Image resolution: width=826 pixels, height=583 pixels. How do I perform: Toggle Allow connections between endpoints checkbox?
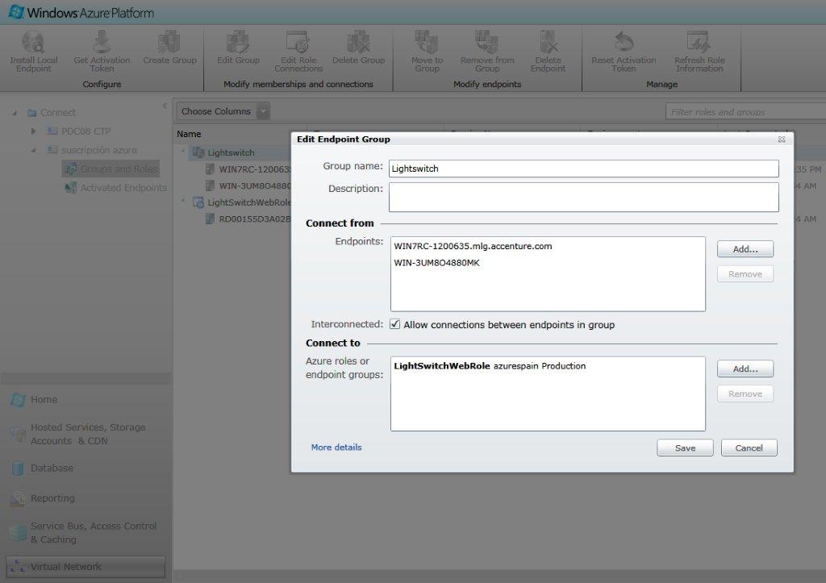[x=394, y=324]
